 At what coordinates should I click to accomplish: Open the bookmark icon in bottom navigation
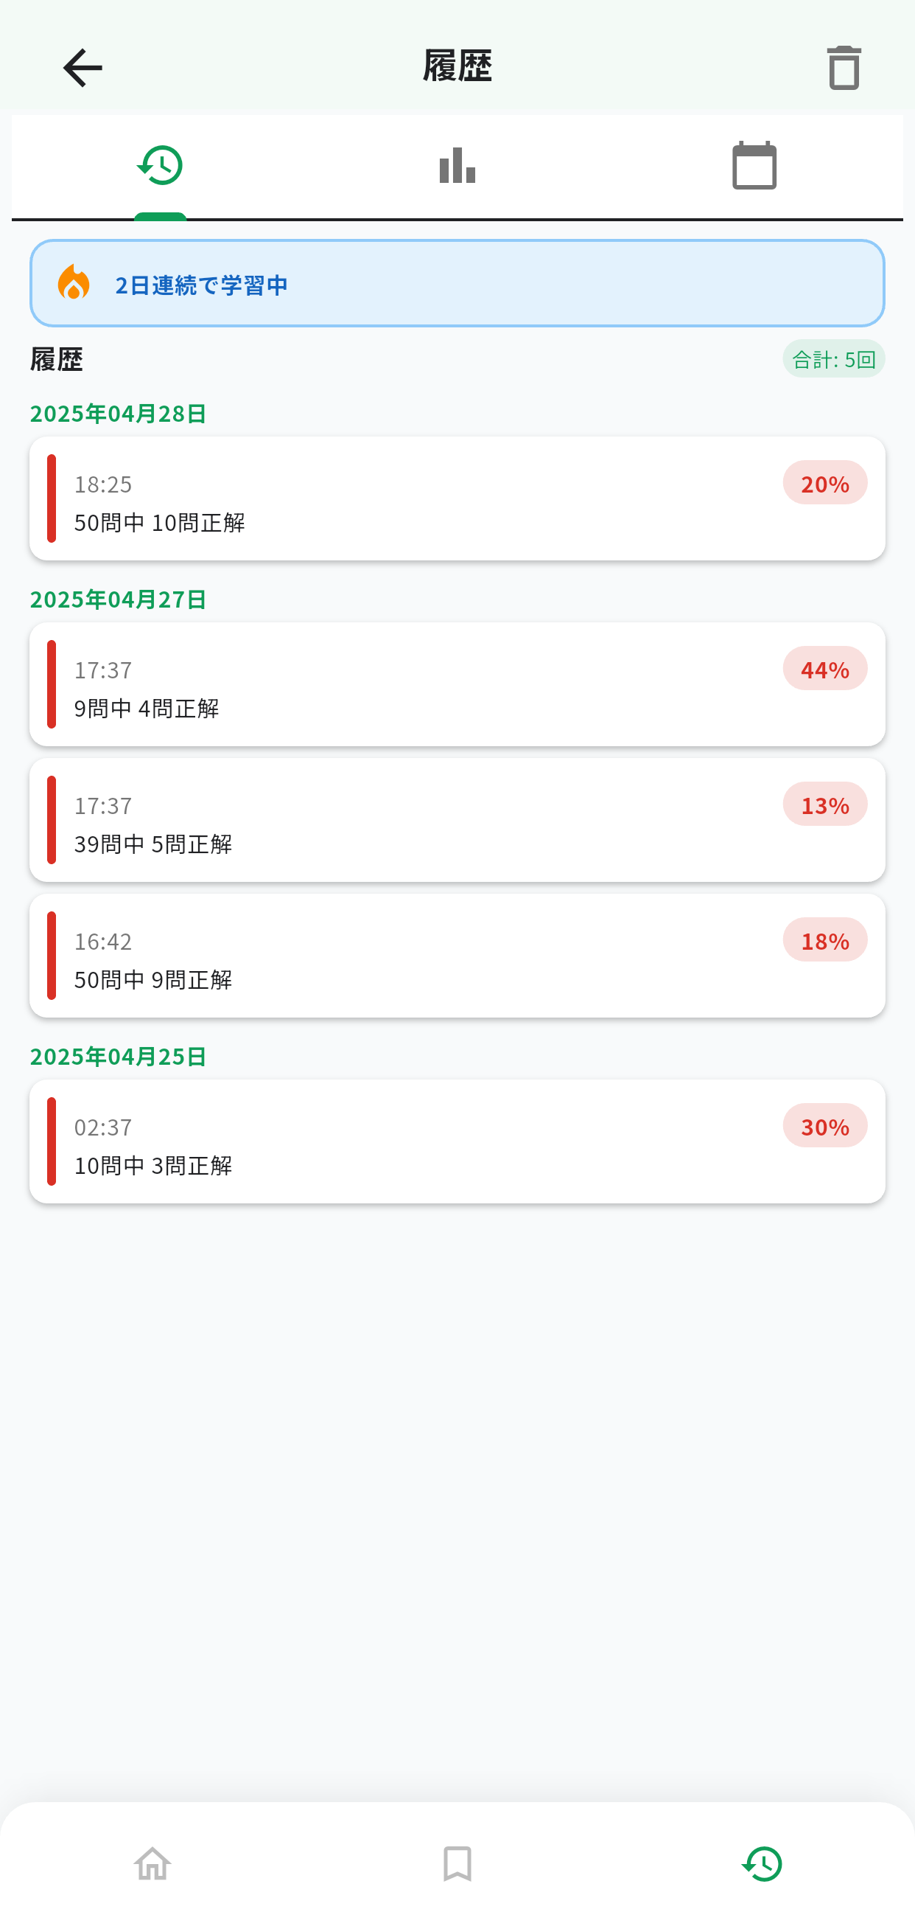(457, 1864)
